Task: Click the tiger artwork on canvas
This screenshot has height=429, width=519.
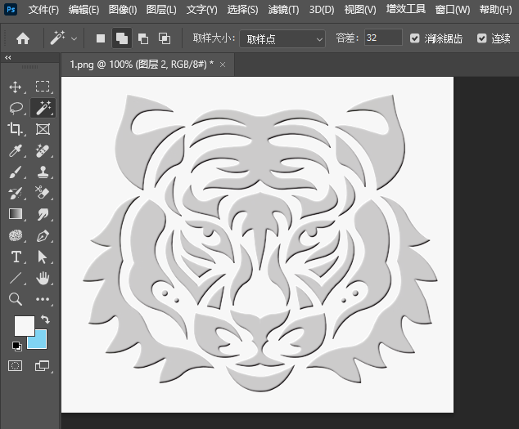Action: [x=260, y=243]
